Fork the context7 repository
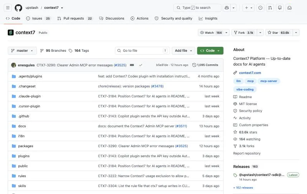This screenshot has width=307, height=194. click(x=244, y=33)
